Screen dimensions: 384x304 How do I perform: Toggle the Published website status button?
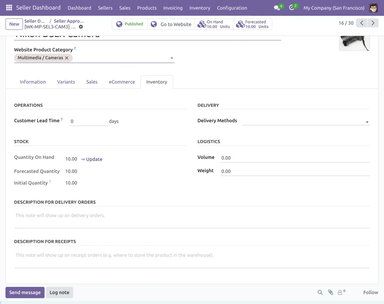[x=130, y=24]
